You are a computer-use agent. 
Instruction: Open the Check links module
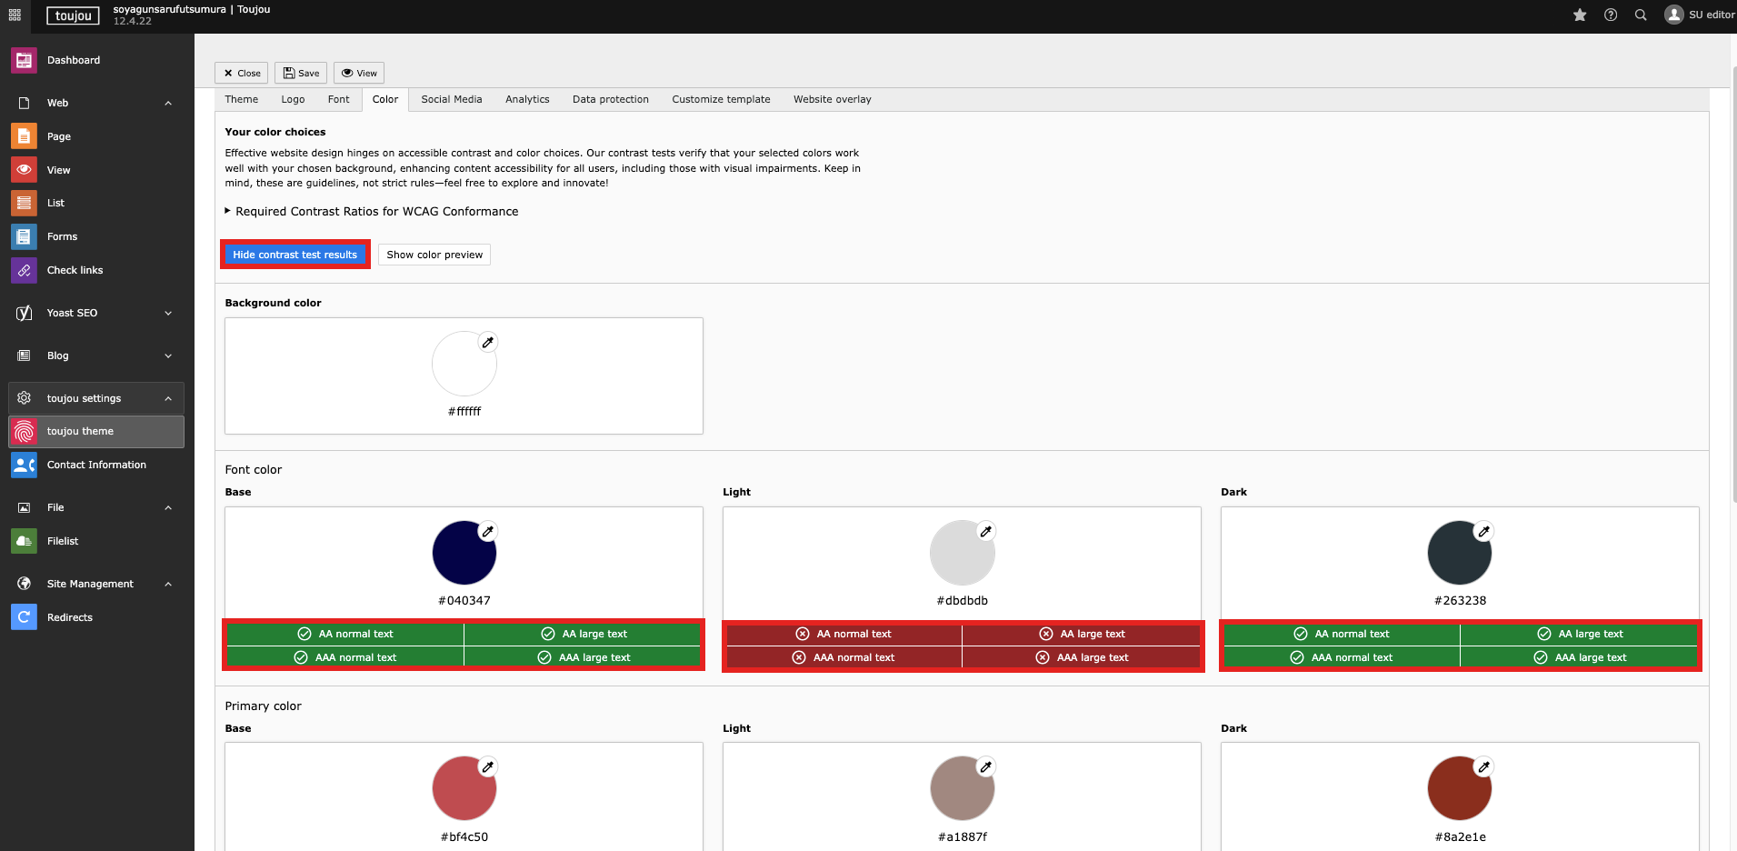pos(75,270)
